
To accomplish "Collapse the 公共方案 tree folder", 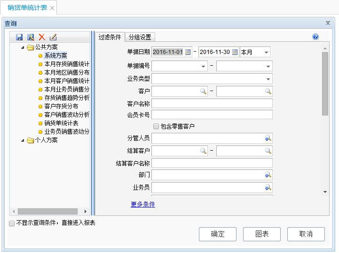I will click(23, 47).
